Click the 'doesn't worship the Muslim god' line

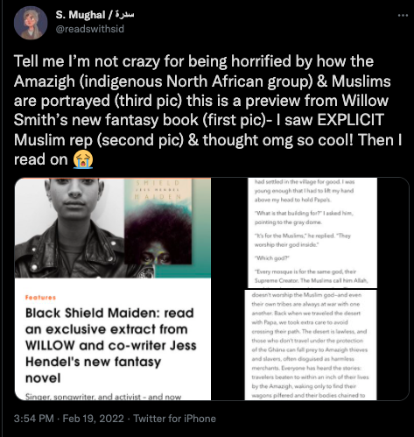306,295
